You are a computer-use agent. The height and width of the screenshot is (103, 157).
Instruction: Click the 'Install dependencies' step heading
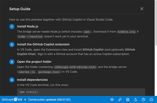[32, 80]
